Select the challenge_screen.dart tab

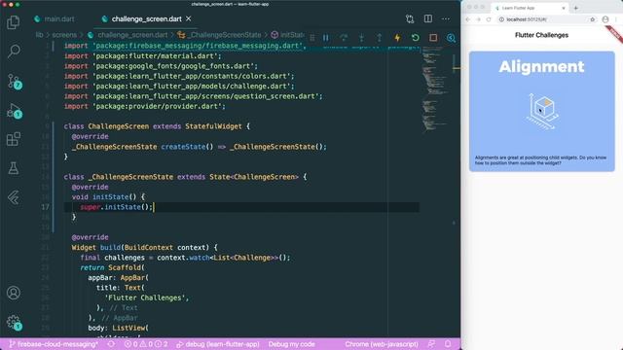tap(146, 18)
